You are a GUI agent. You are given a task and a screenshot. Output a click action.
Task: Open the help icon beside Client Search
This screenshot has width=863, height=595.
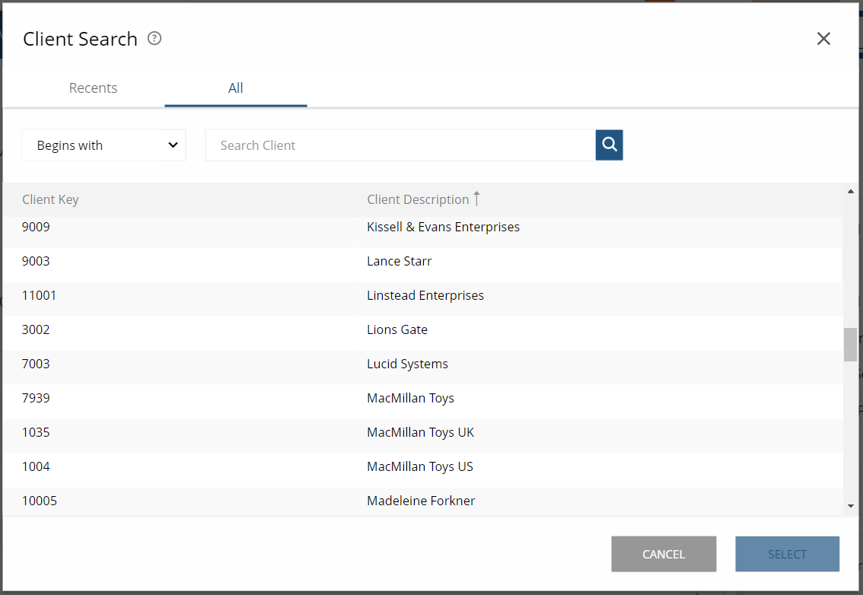pos(154,38)
